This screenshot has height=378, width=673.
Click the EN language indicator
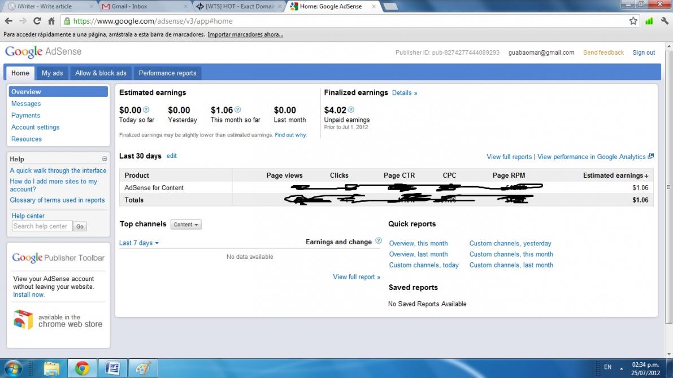coord(607,367)
